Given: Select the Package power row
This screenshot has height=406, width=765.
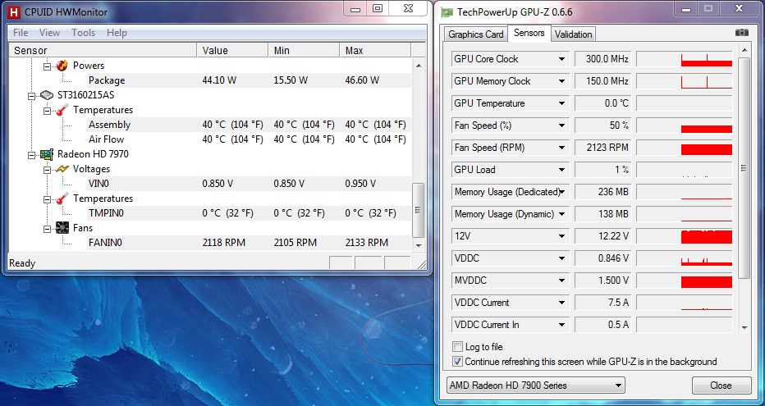Looking at the screenshot, I should [x=249, y=80].
